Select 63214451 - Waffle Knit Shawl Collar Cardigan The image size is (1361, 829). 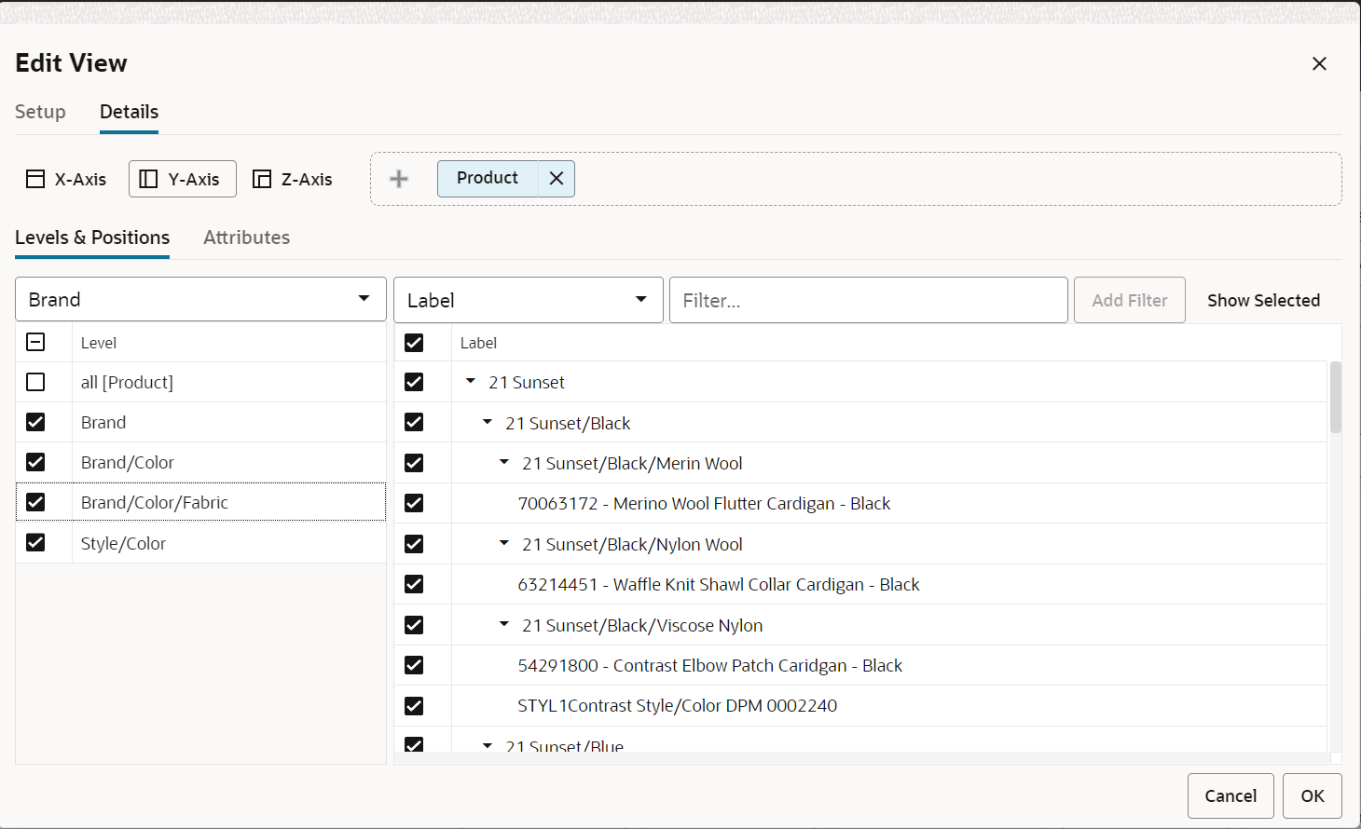(x=719, y=584)
